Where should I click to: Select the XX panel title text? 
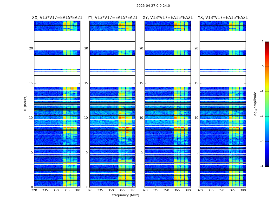(x=57, y=18)
